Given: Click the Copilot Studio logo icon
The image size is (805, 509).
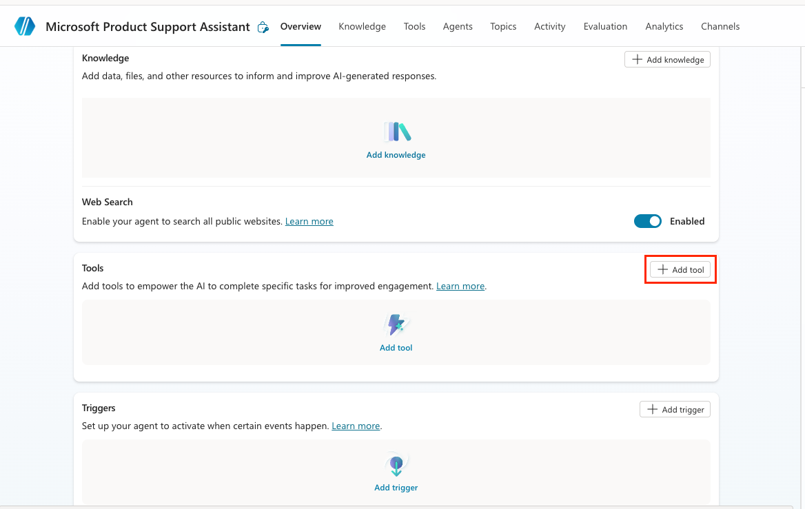Looking at the screenshot, I should click(25, 27).
